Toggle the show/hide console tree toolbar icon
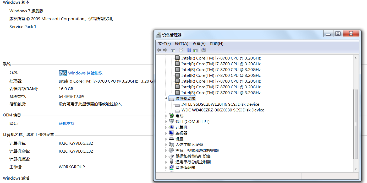Viewport: 367px width, 183px height. (x=173, y=50)
